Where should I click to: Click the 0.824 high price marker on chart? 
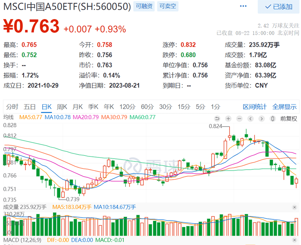tap(215, 126)
